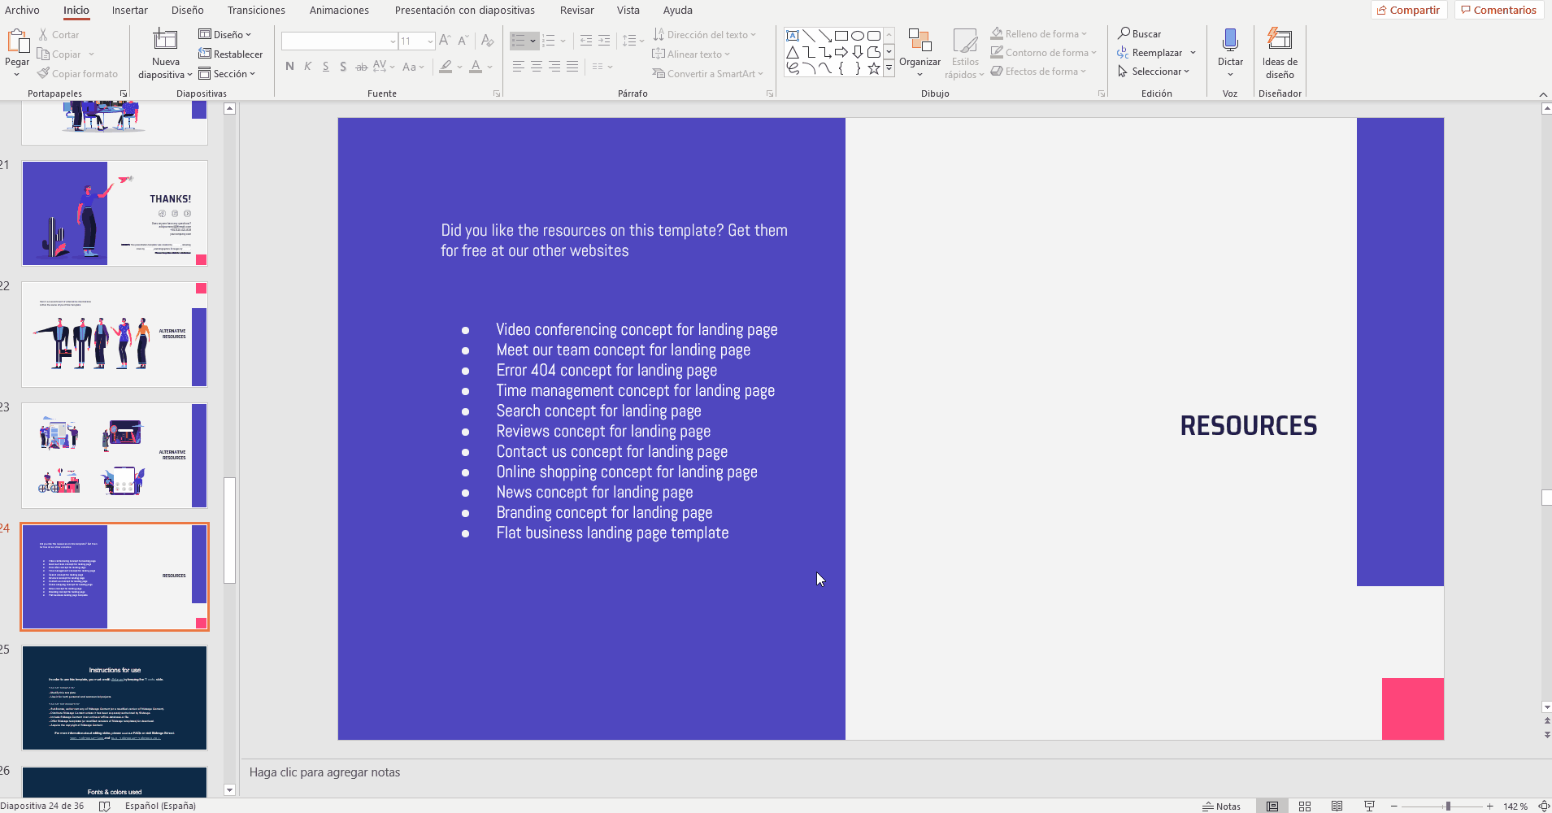Align text right
The image size is (1552, 813).
point(554,67)
